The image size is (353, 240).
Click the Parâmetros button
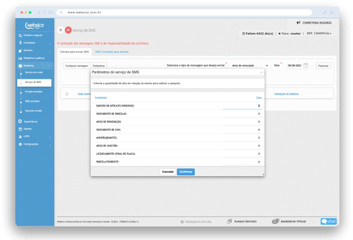(99, 66)
